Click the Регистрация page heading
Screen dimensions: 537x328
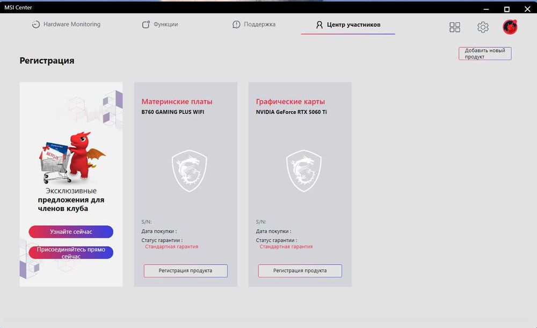coord(47,61)
